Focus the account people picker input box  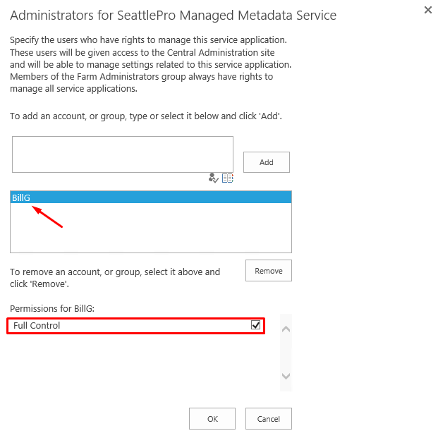click(123, 154)
